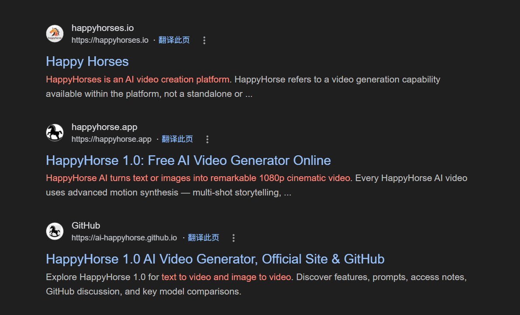Click the "HappyHorses is an AI video creation platform" snippet
Image resolution: width=520 pixels, height=315 pixels.
click(x=138, y=79)
